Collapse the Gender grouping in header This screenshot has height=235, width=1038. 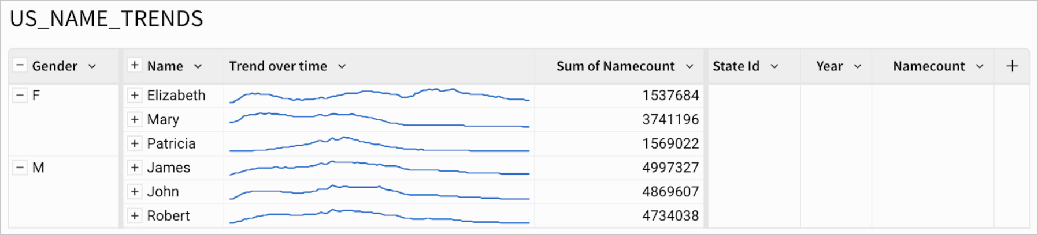20,65
